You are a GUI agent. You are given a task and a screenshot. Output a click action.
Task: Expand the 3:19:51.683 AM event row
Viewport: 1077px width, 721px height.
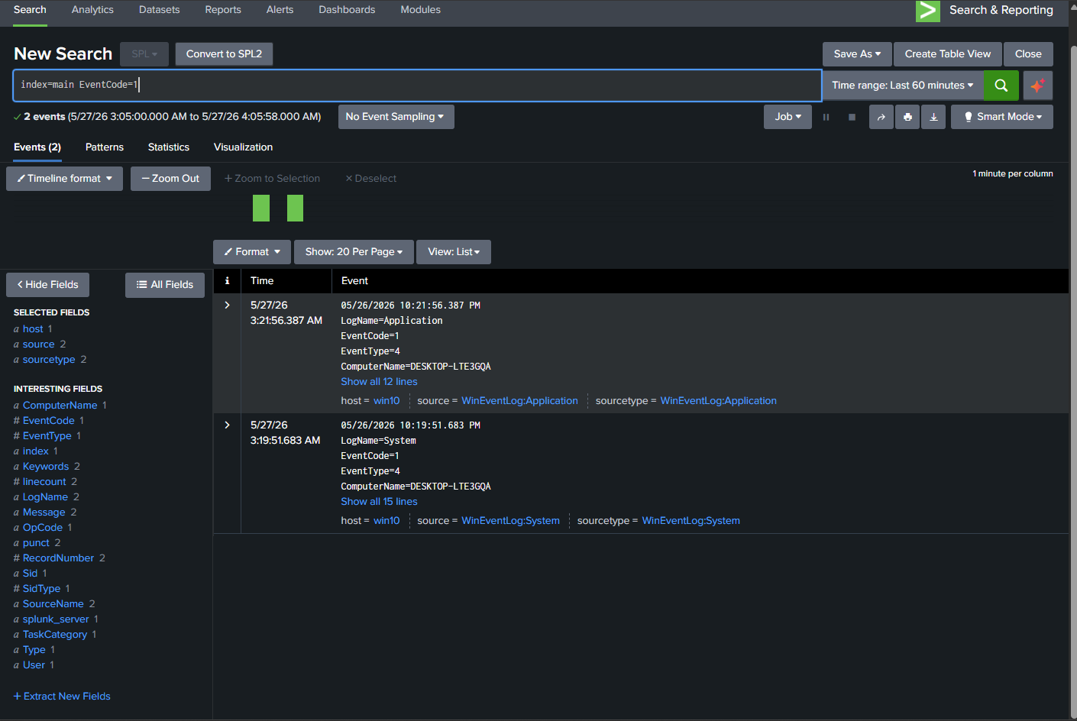point(227,425)
